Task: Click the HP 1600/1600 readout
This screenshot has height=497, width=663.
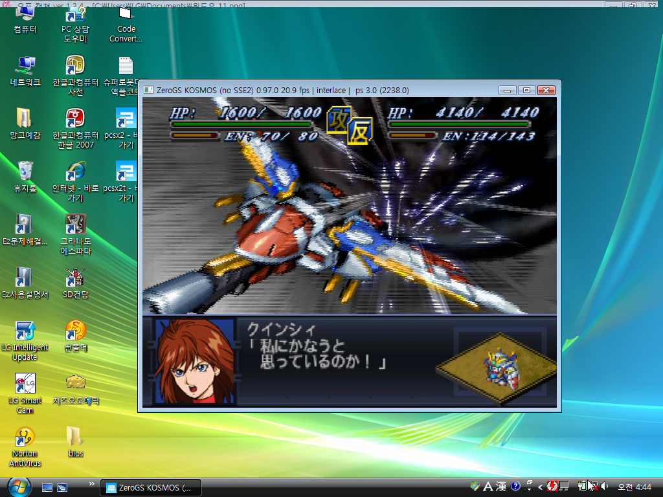Action: [245, 113]
